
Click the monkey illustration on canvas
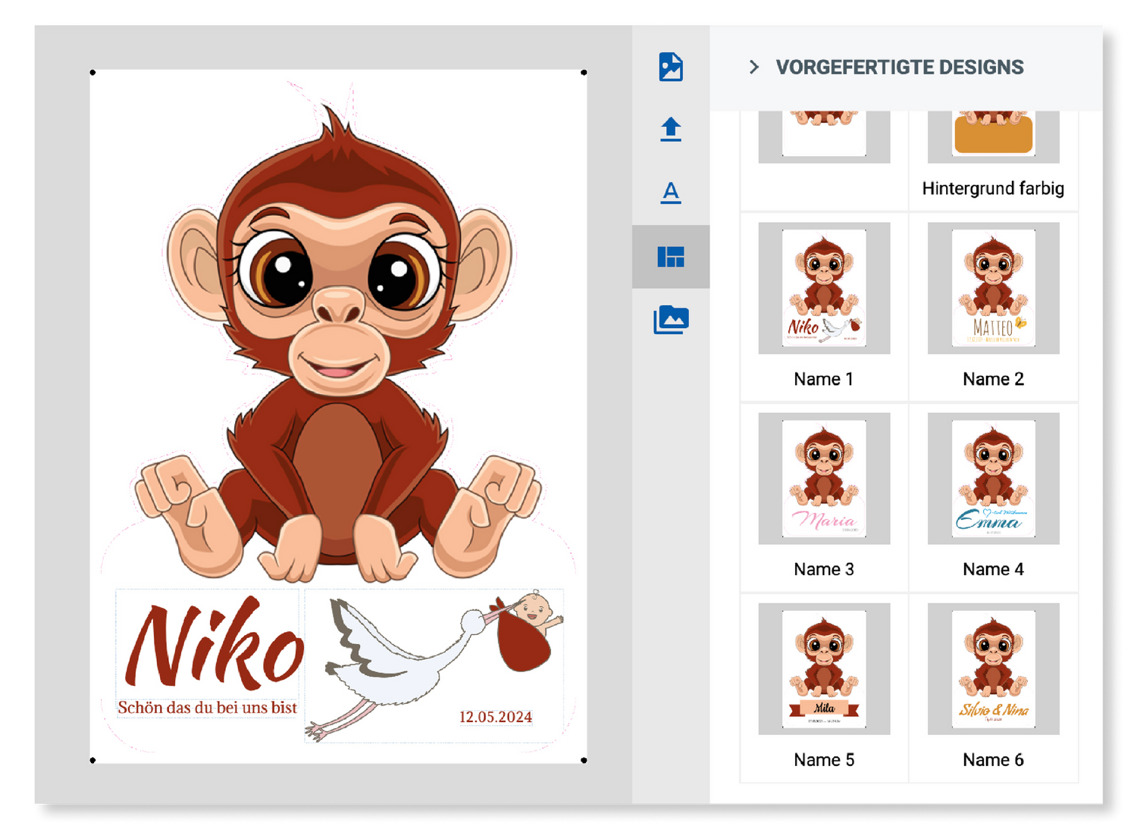pyautogui.click(x=339, y=341)
